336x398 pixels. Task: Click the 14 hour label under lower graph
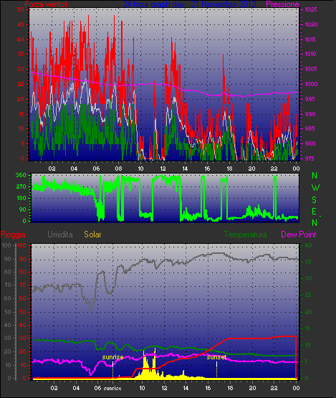[186, 388]
